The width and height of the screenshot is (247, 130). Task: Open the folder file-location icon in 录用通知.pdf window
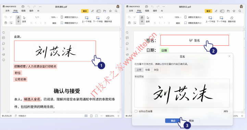click(104, 11)
